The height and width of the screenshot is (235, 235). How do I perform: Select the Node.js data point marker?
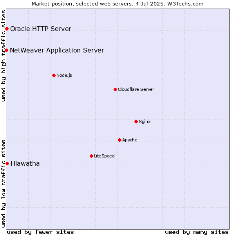pos(54,75)
